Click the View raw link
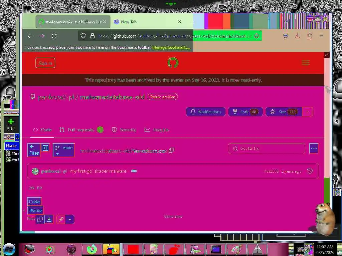 coord(173,217)
